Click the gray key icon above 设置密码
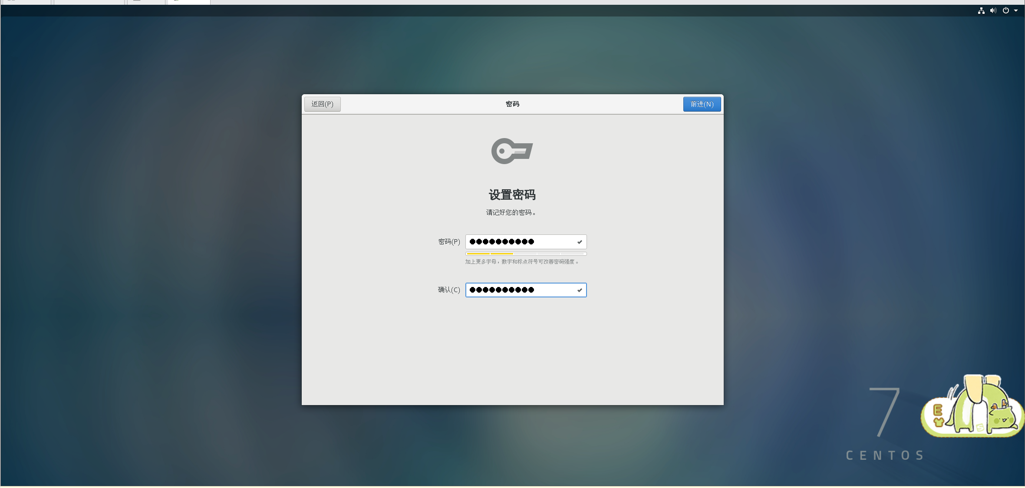The height and width of the screenshot is (488, 1025). (512, 151)
